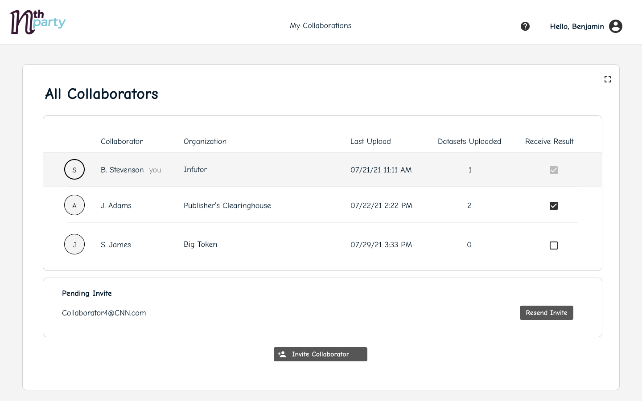
Task: Click the S avatar for B. Stevenson
Action: [74, 169]
